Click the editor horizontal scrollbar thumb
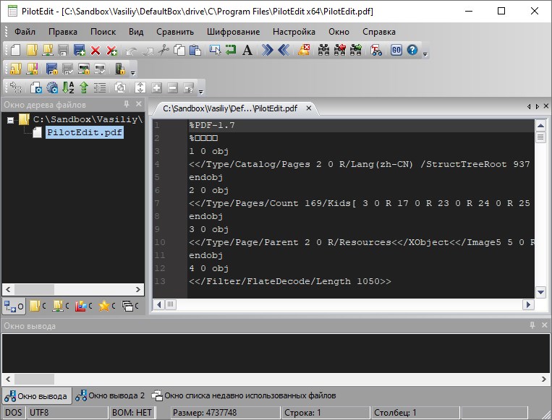The width and height of the screenshot is (552, 420). coord(171,305)
